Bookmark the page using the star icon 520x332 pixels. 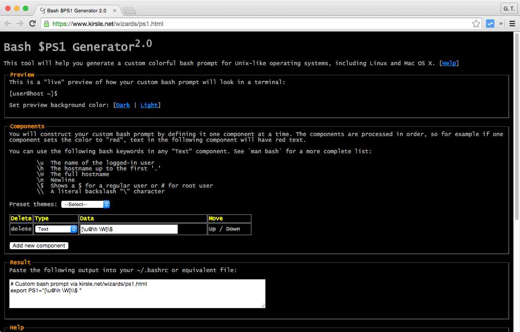(x=476, y=23)
